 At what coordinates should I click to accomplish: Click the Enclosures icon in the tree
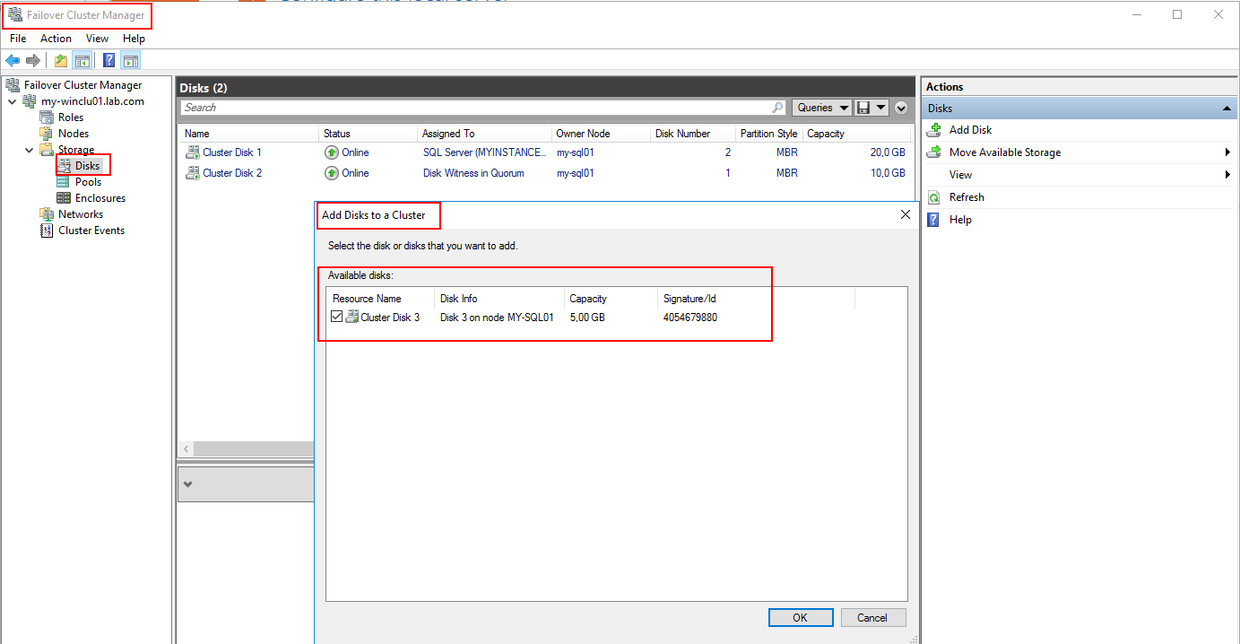coord(64,198)
